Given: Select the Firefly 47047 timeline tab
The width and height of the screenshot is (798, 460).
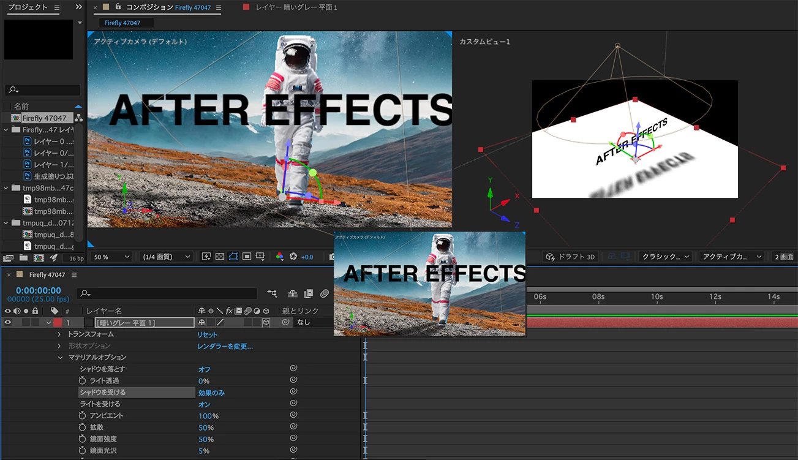Looking at the screenshot, I should [x=47, y=274].
